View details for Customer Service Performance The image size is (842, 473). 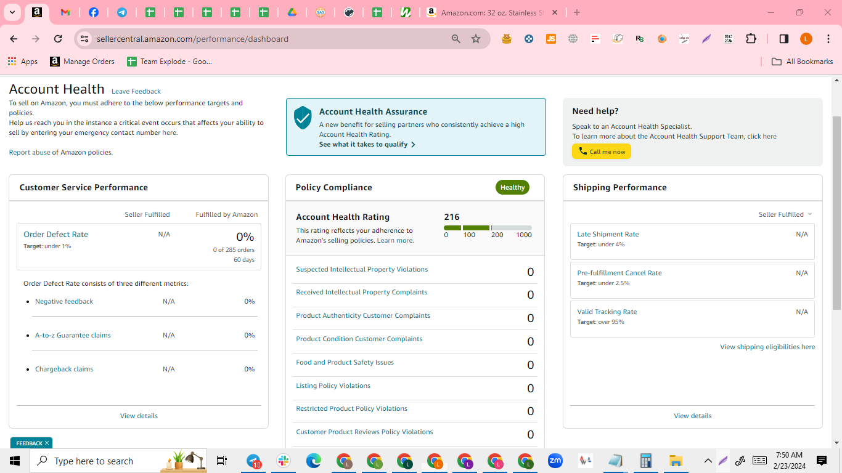pyautogui.click(x=139, y=416)
